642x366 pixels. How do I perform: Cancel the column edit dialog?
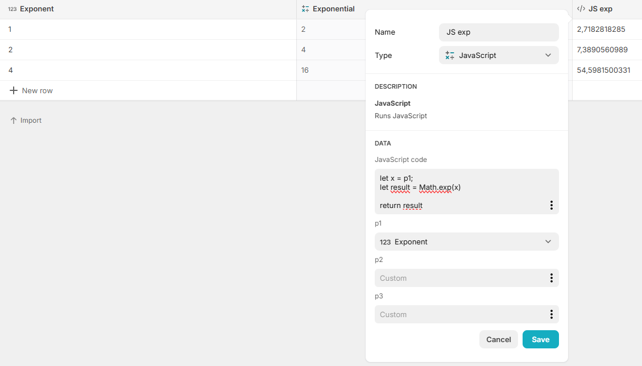click(x=498, y=339)
